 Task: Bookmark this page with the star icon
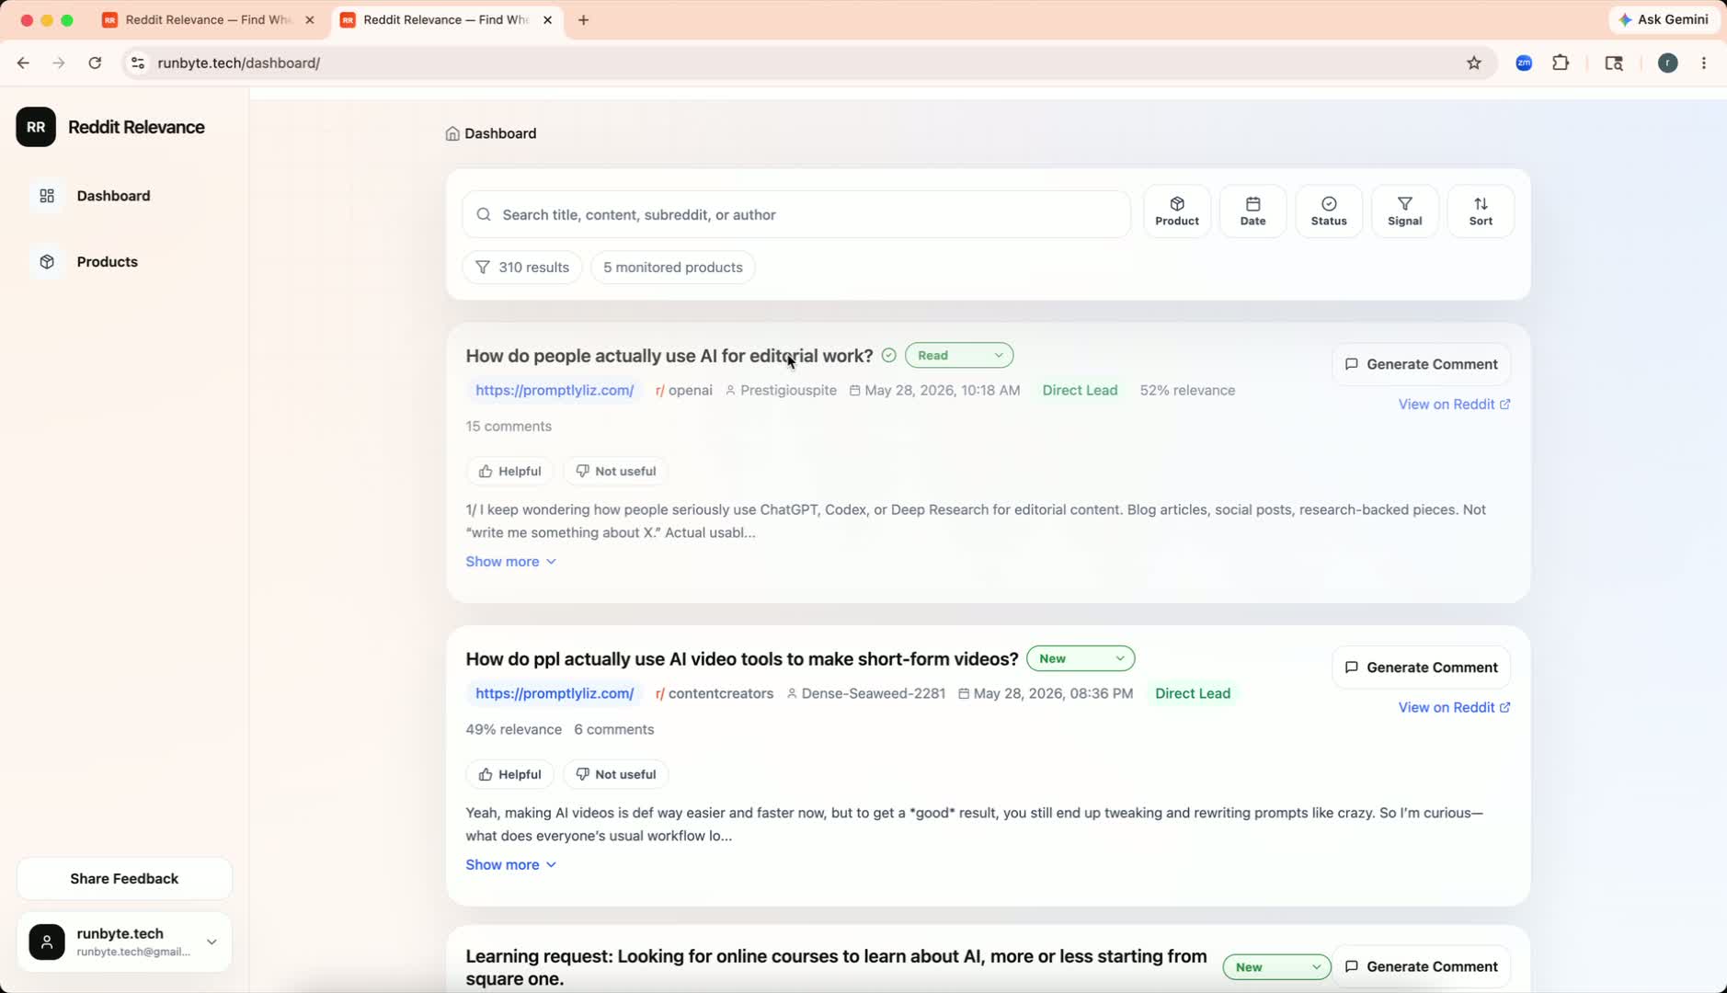1474,63
